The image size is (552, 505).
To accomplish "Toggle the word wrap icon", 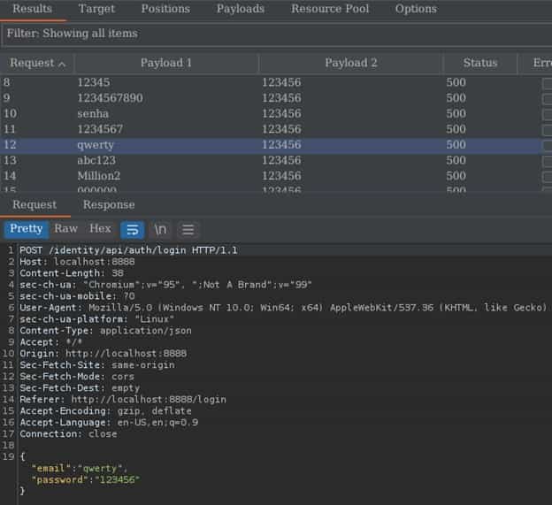I will click(x=132, y=229).
